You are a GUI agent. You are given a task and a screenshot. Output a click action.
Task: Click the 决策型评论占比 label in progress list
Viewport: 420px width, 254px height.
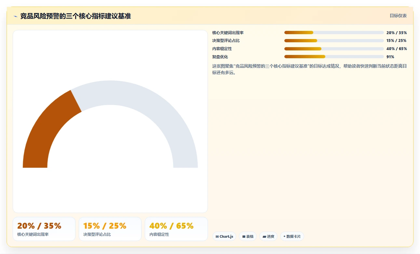tap(226, 41)
